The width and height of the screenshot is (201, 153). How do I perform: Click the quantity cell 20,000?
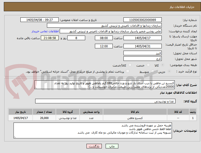click(44, 118)
